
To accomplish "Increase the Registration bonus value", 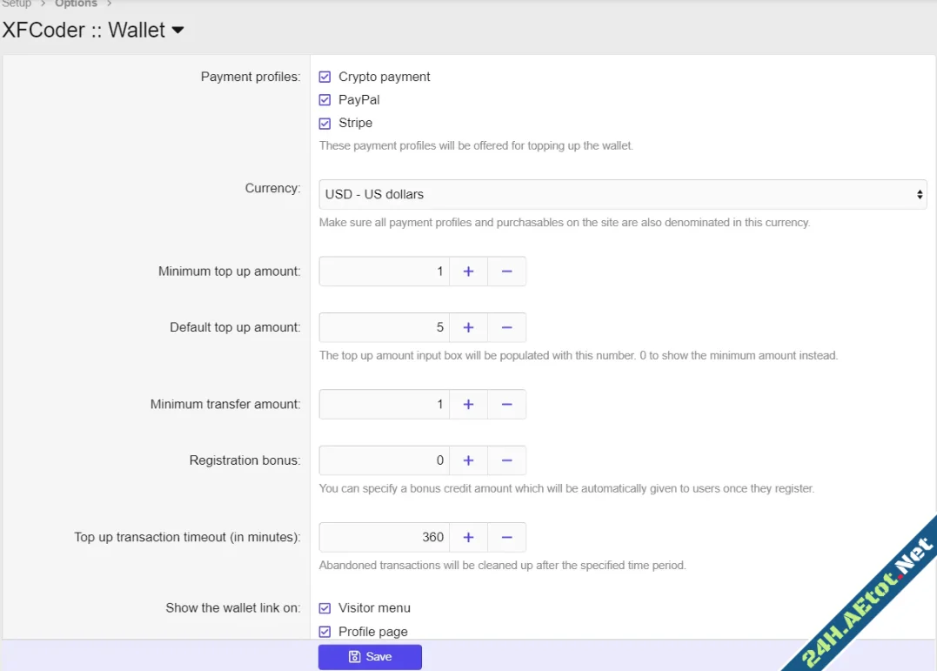I will click(468, 460).
